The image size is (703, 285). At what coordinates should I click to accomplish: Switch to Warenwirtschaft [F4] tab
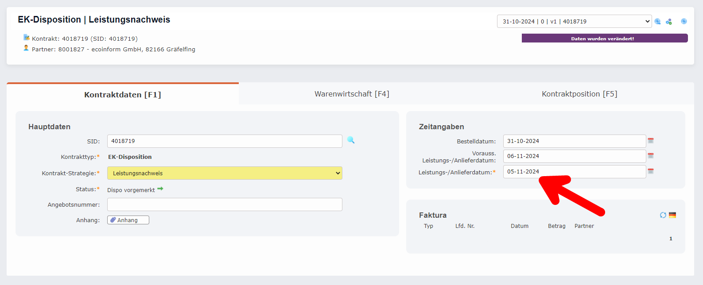[x=352, y=94]
